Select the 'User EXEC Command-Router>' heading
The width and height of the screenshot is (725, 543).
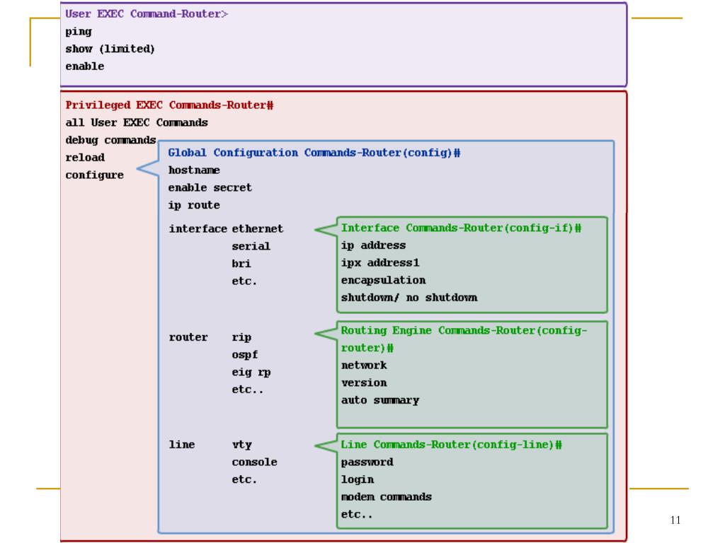click(147, 14)
